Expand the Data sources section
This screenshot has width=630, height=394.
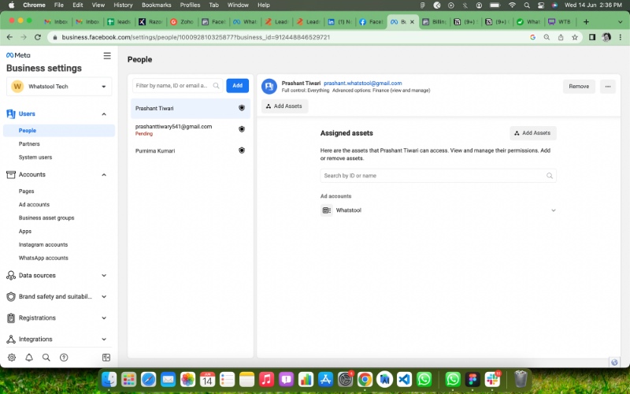(x=104, y=276)
